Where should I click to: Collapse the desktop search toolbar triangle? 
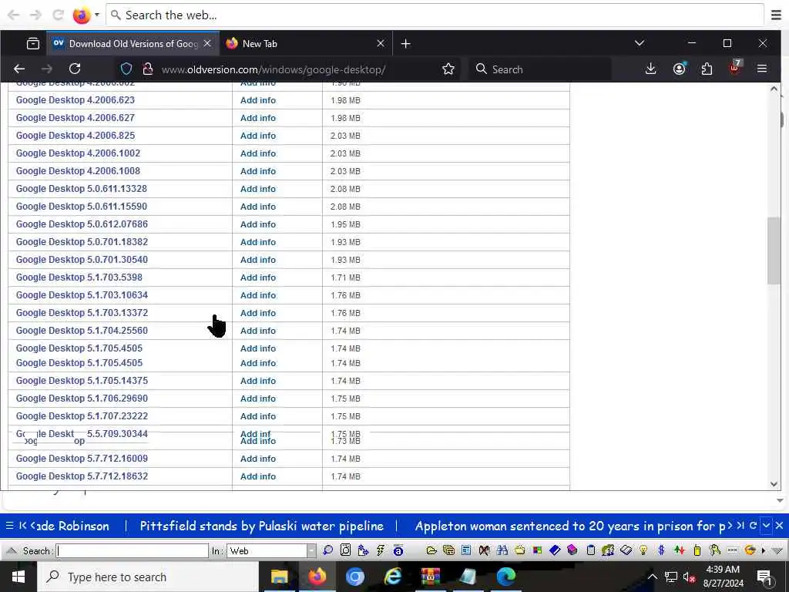(x=12, y=550)
